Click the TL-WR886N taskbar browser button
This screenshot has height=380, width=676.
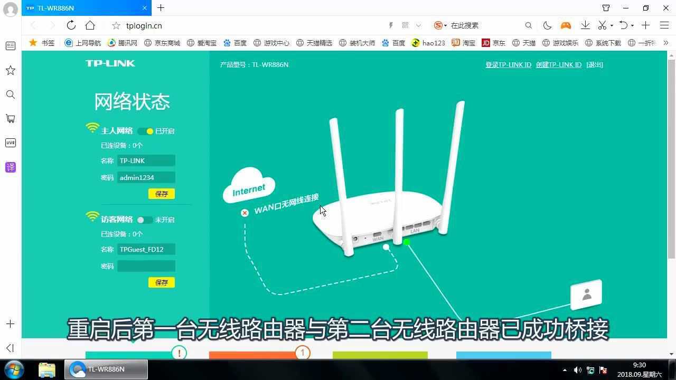click(x=106, y=369)
